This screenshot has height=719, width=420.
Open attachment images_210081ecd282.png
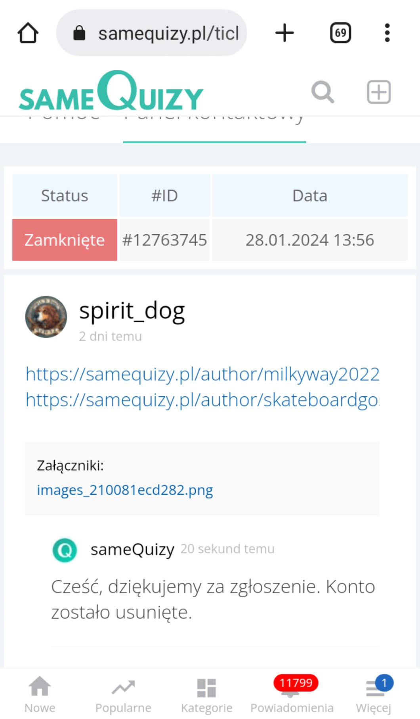[x=125, y=490]
